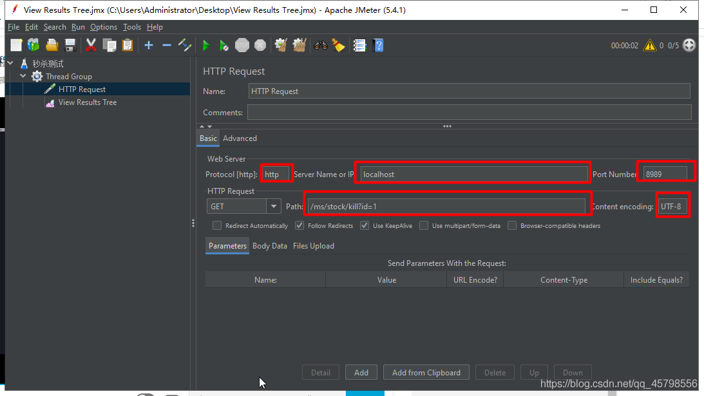Click Add from Clipboard button

point(426,373)
